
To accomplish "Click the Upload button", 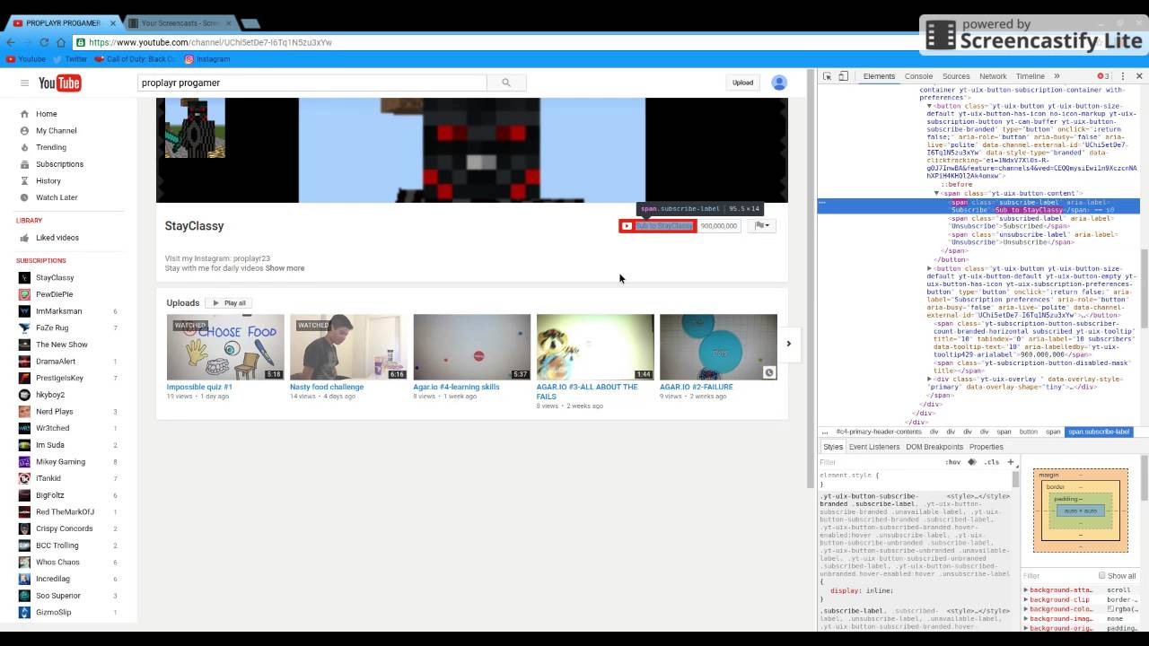I will (x=742, y=83).
